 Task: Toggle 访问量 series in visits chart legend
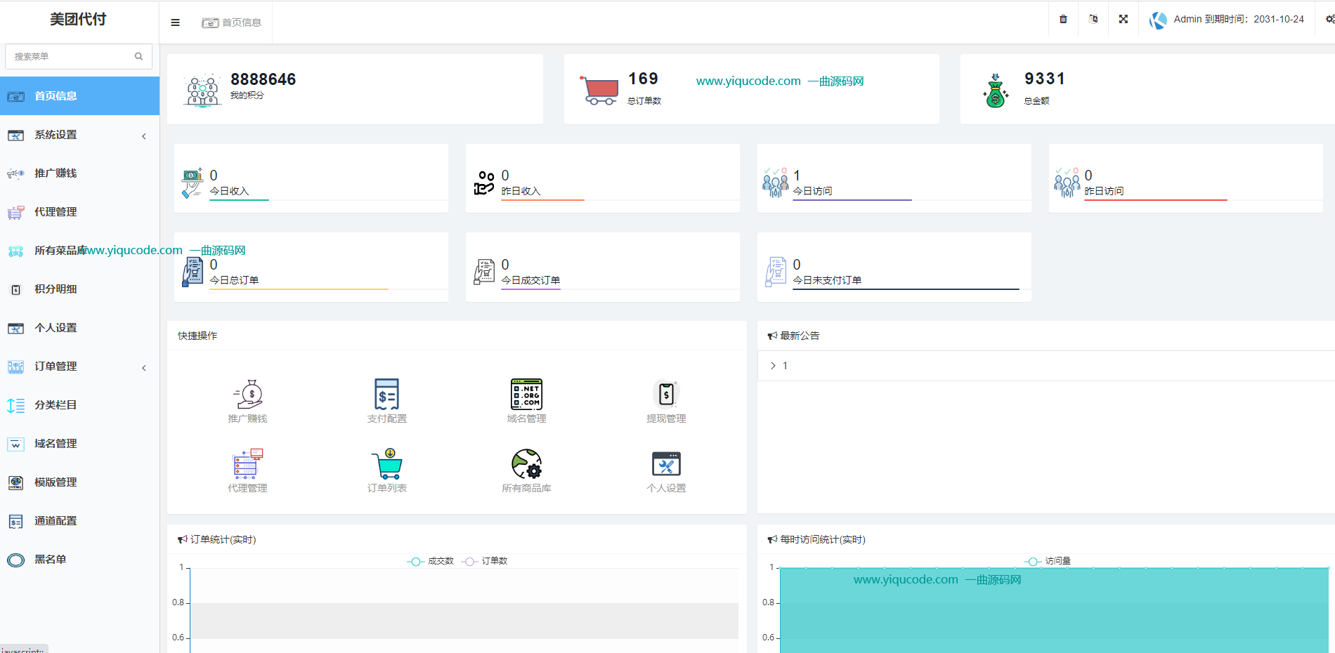(1048, 561)
